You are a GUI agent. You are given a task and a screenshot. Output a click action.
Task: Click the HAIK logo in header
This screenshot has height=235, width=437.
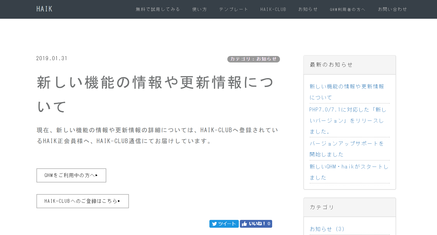point(44,9)
